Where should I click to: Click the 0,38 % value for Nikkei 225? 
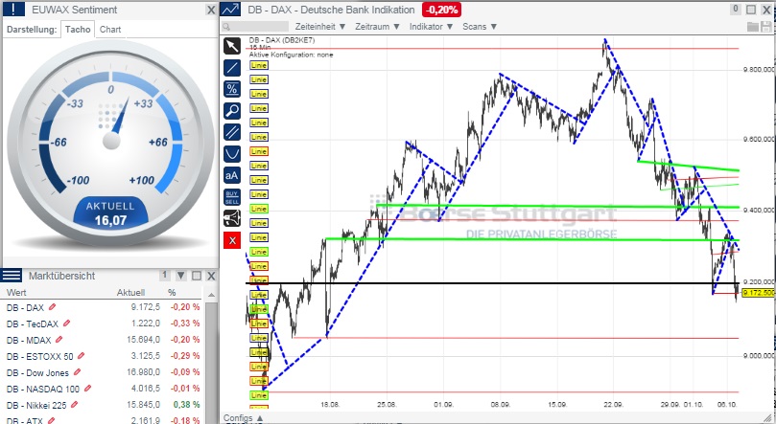[187, 405]
